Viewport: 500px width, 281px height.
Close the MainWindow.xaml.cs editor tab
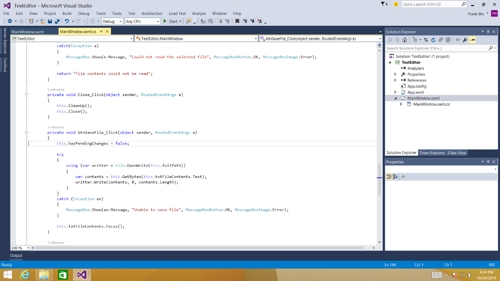click(107, 32)
